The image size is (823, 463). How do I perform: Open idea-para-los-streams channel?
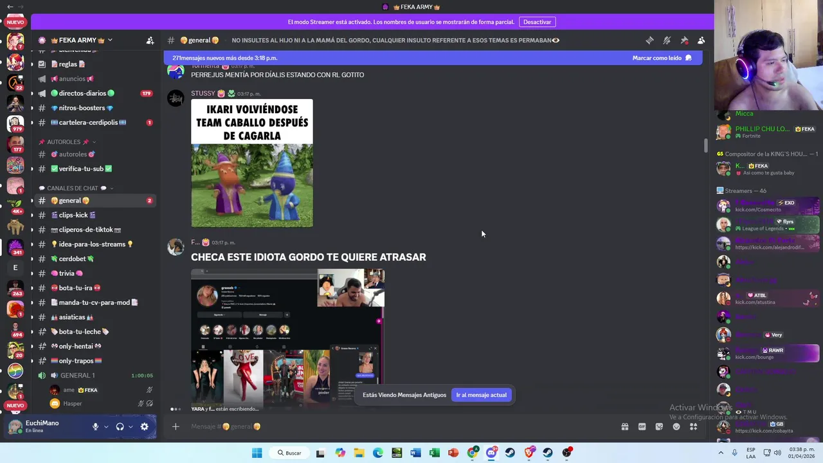(95, 244)
